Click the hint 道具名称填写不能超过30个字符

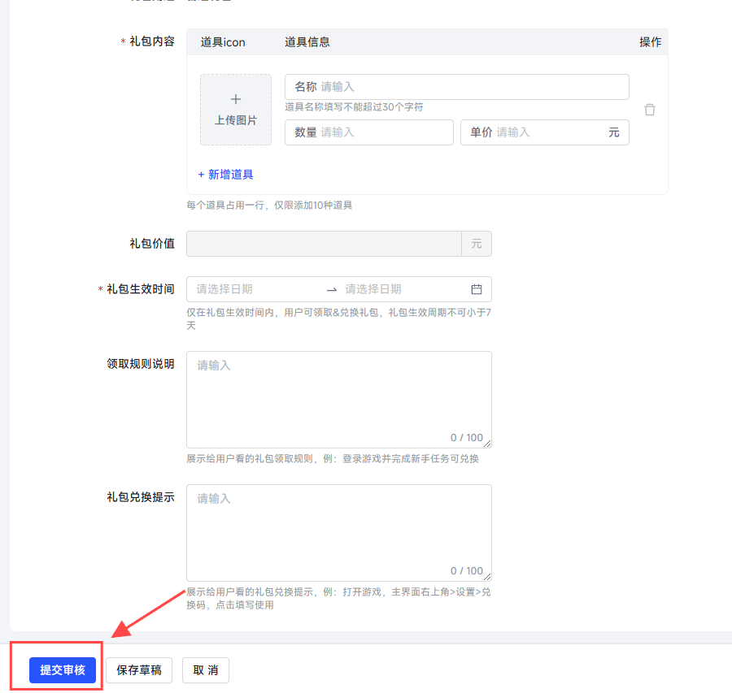click(x=354, y=106)
